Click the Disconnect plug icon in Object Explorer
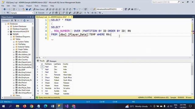Viewport: 195px width, 109px height. 15,21
